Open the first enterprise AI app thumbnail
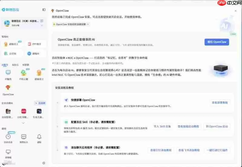The width and height of the screenshot is (242, 167). tap(8, 111)
